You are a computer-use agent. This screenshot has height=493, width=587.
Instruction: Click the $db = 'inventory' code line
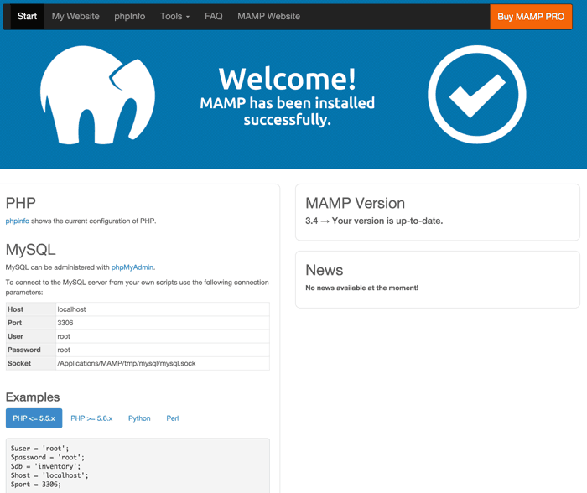[45, 466]
